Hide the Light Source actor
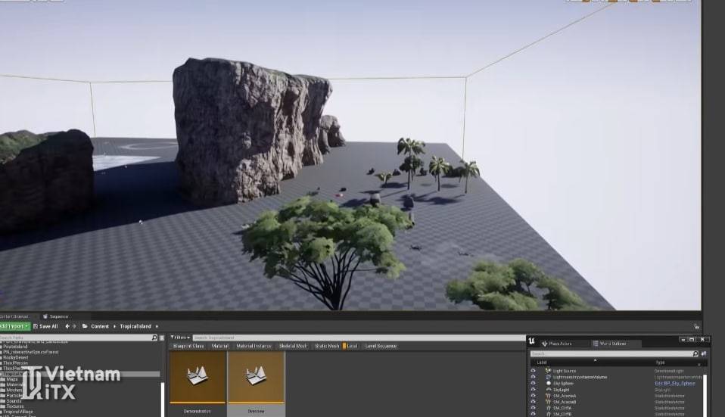Screen dimensions: 725x417 (x=533, y=371)
